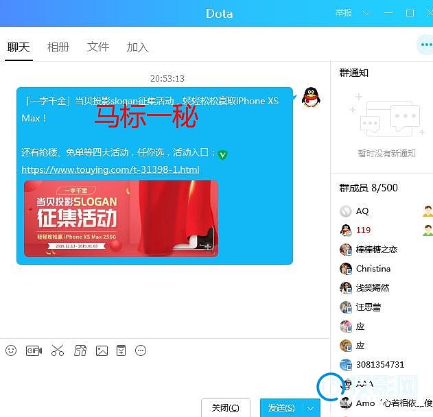Click the 发送(S) send button
Image resolution: width=433 pixels, height=417 pixels.
tap(281, 407)
